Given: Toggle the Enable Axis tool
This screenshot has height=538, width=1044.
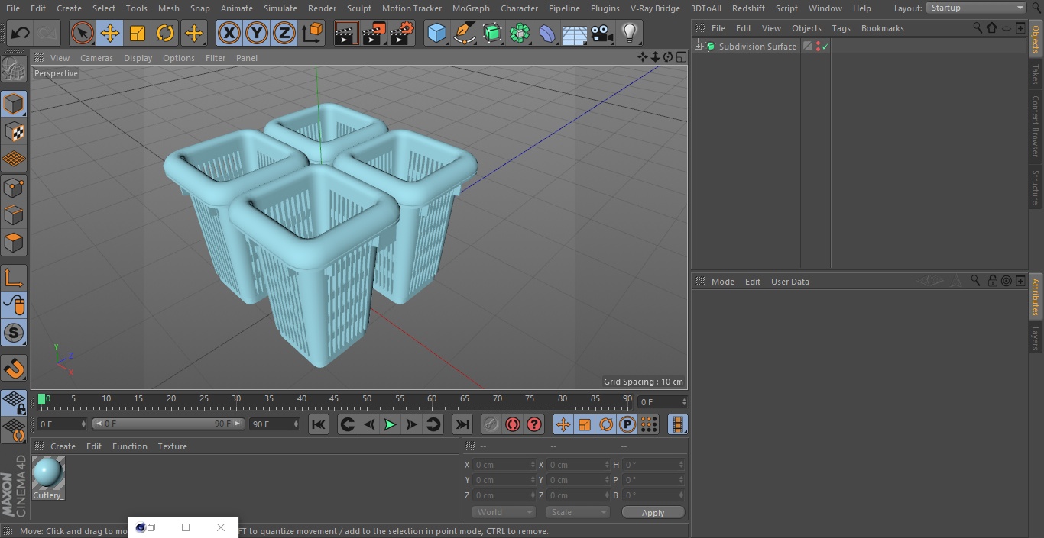Looking at the screenshot, I should click(14, 278).
